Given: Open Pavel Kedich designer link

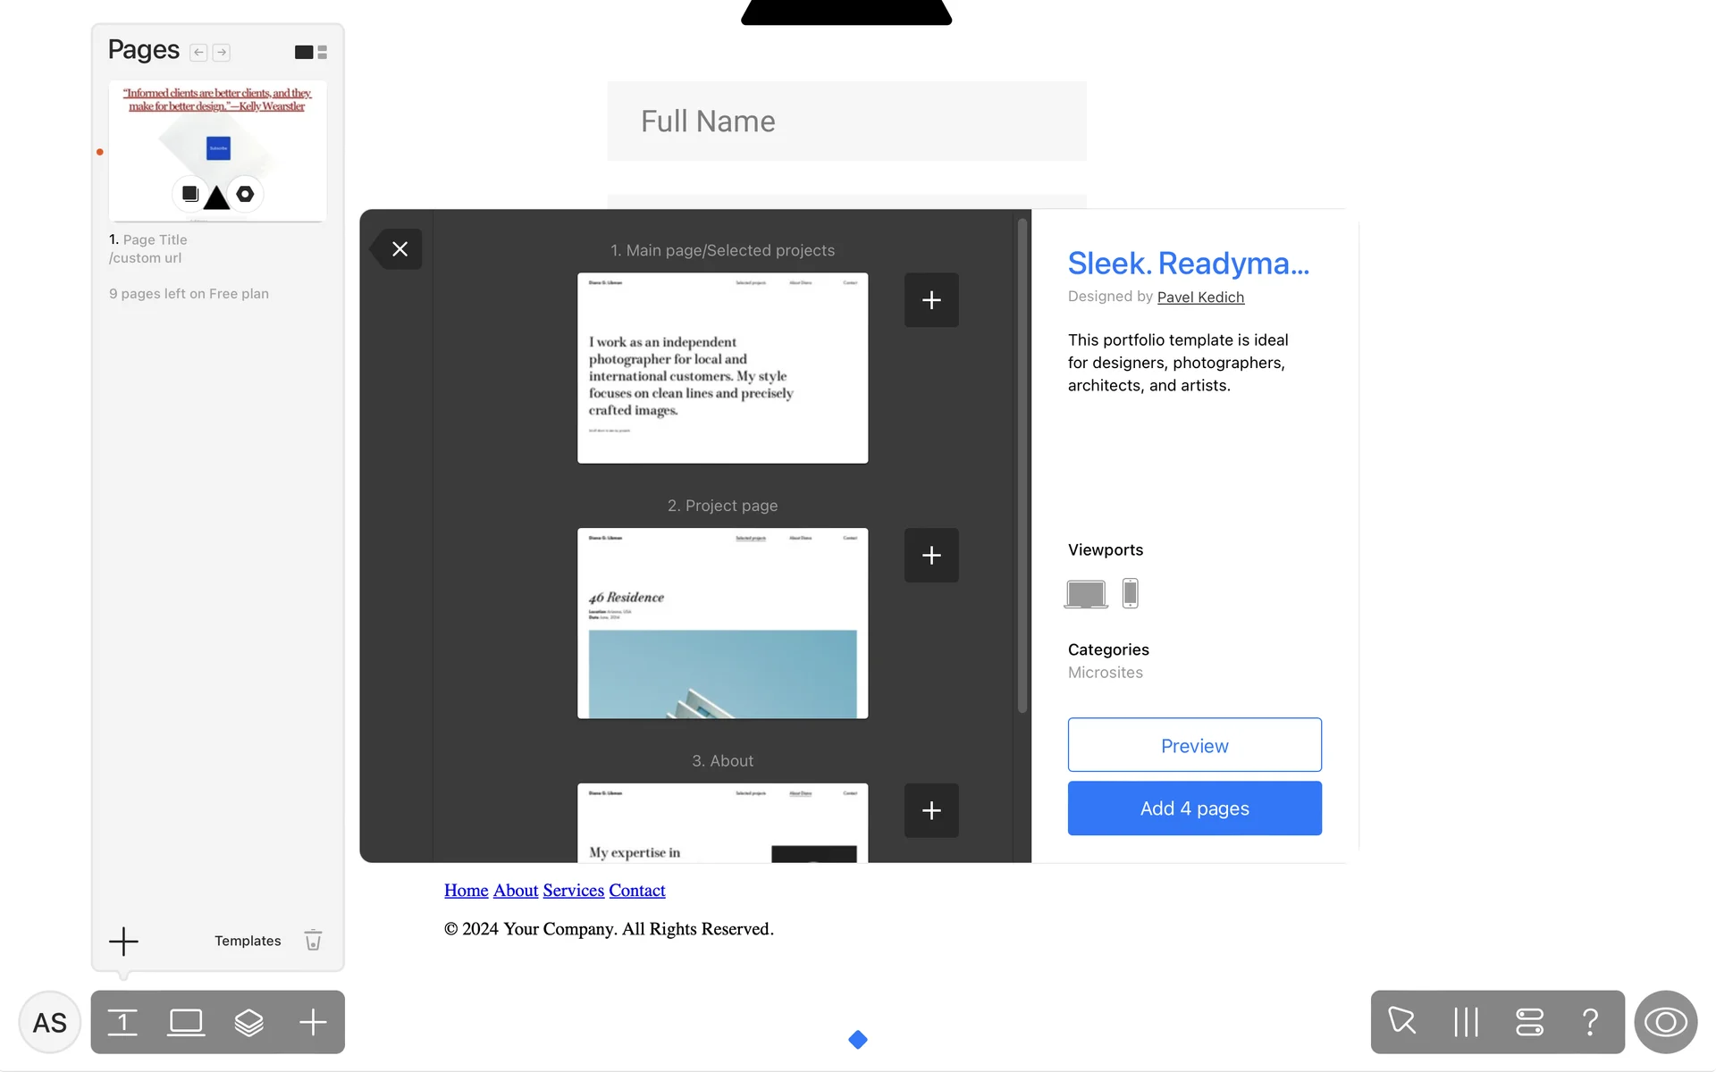Looking at the screenshot, I should (1200, 297).
